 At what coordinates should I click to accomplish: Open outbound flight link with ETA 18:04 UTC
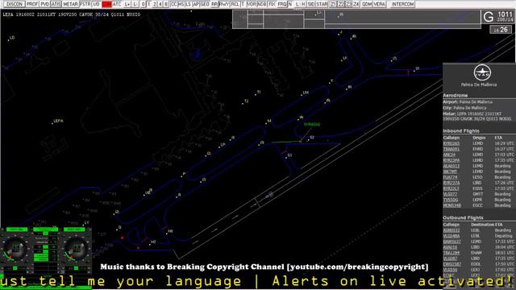(x=450, y=247)
